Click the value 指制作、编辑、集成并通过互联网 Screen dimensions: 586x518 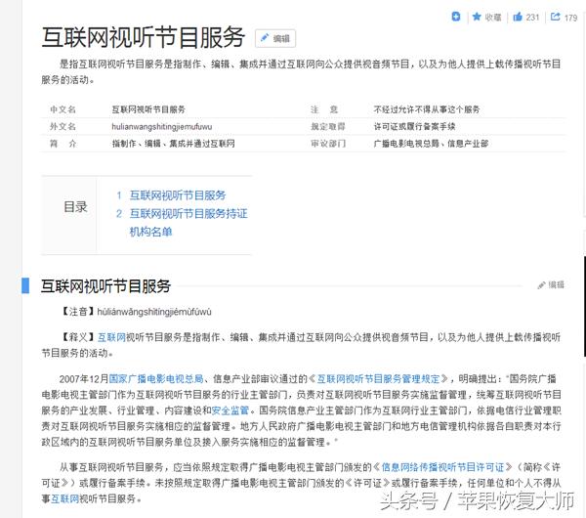pyautogui.click(x=174, y=144)
